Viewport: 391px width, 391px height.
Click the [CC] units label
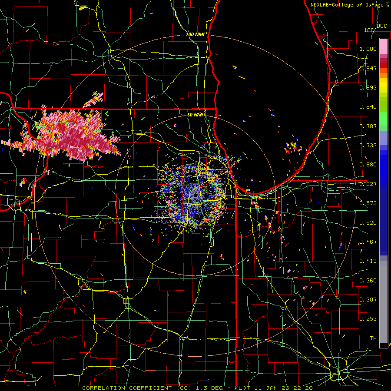tap(371, 30)
